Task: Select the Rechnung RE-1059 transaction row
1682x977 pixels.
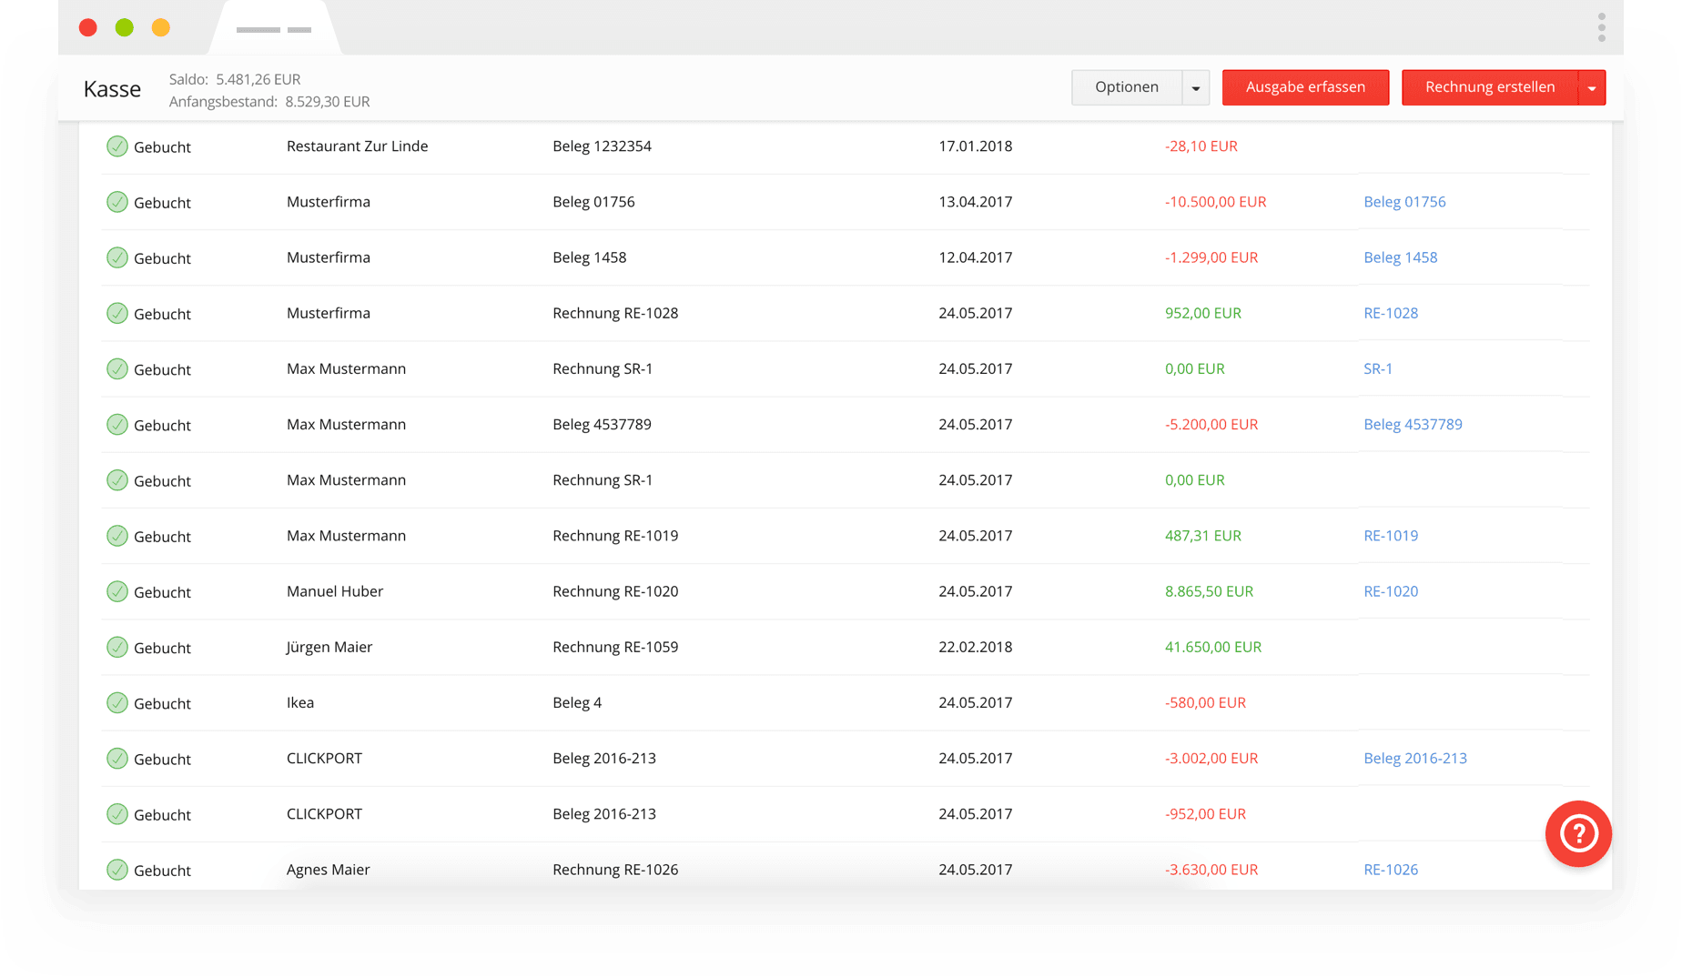Action: click(615, 648)
